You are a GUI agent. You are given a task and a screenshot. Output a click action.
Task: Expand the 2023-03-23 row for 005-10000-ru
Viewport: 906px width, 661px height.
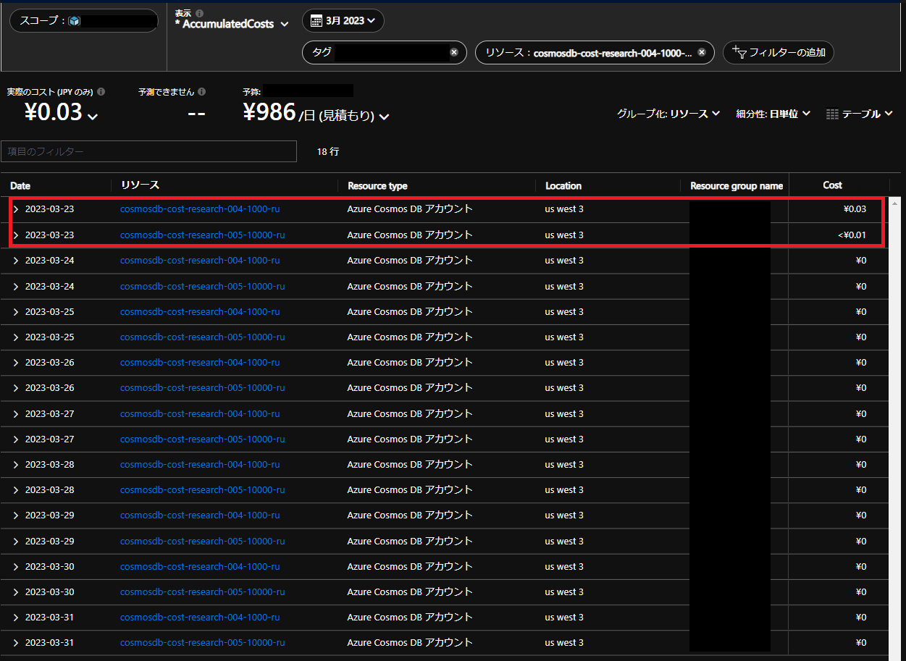16,235
